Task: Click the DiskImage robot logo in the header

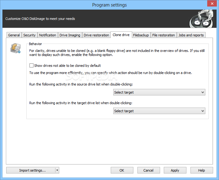Action: pyautogui.click(x=201, y=19)
